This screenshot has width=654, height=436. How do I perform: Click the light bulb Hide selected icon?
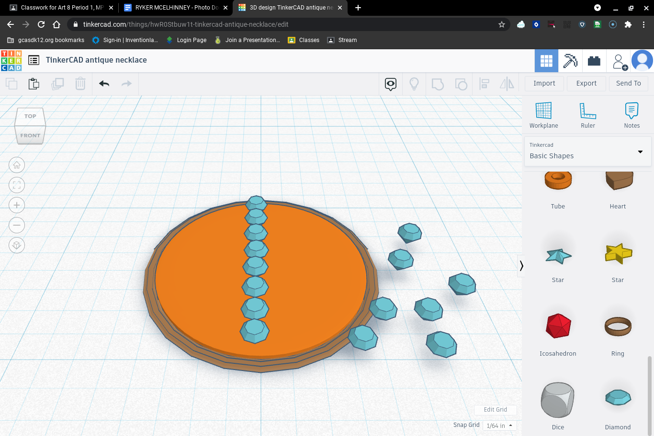414,84
